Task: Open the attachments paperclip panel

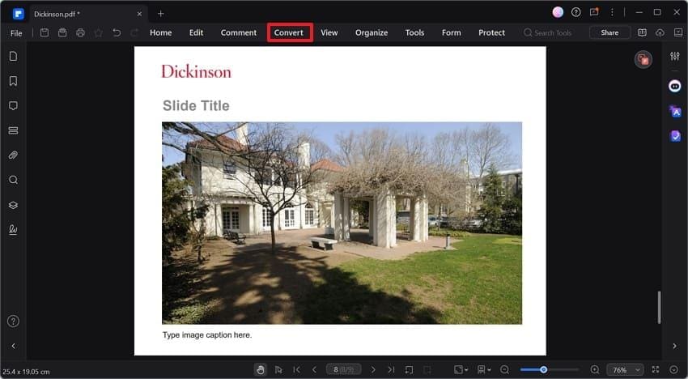Action: (x=13, y=155)
